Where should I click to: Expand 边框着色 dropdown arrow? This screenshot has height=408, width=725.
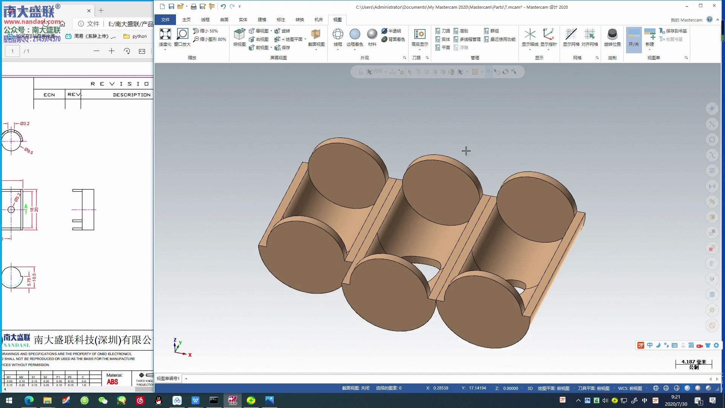tap(355, 49)
